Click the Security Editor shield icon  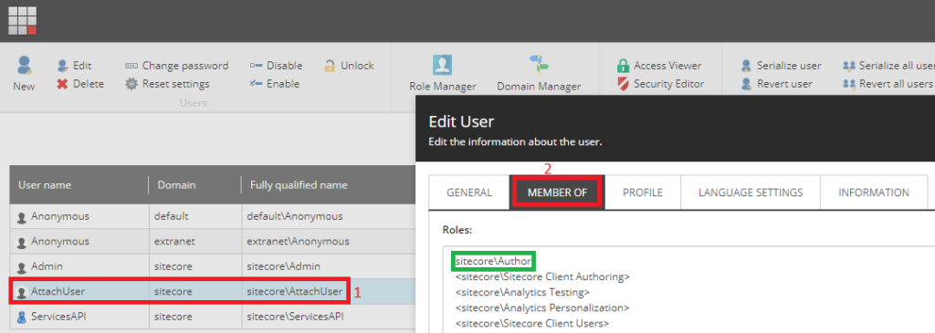[x=623, y=84]
